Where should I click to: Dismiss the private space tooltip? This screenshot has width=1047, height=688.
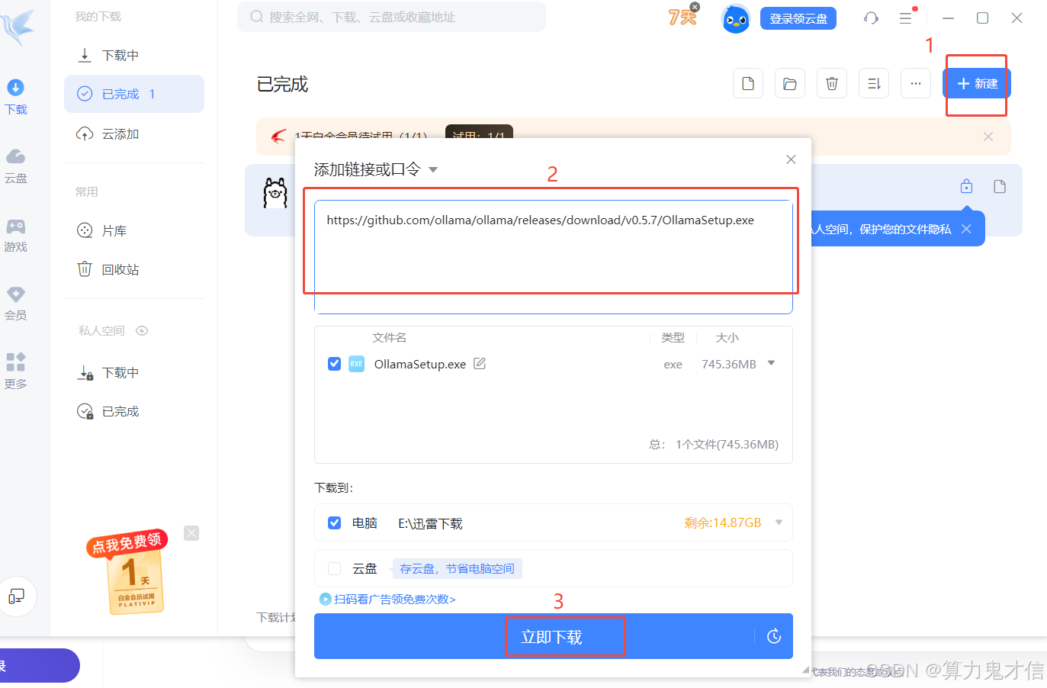(x=966, y=229)
